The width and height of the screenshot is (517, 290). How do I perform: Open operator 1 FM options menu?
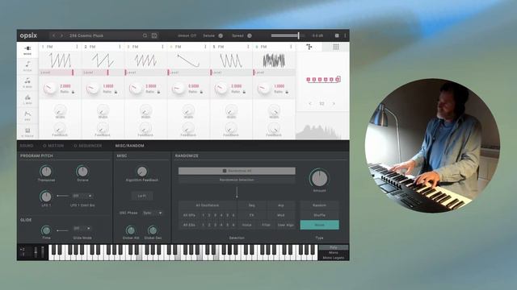[78, 47]
